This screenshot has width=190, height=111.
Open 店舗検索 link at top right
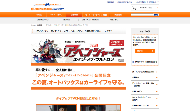click(x=111, y=2)
